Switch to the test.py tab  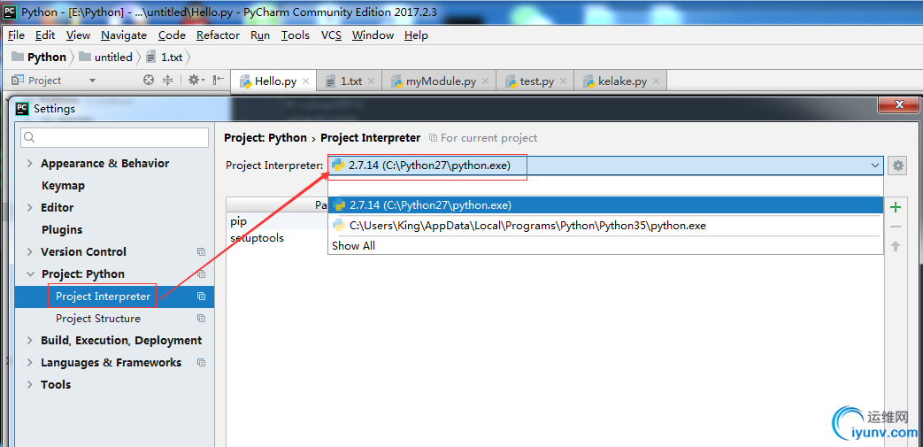(536, 81)
